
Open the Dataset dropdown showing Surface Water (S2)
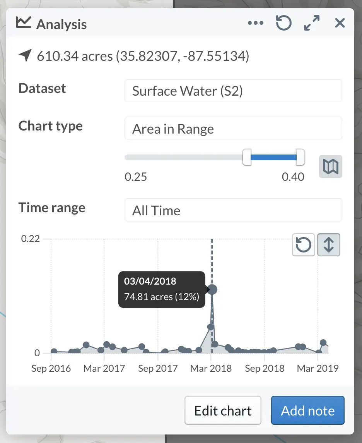(x=233, y=91)
